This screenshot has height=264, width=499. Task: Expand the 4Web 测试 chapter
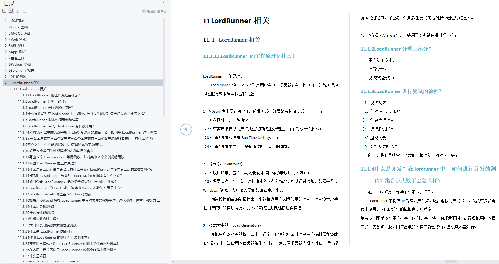pos(6,39)
